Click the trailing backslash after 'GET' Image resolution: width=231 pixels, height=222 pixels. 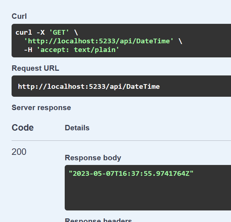[76, 32]
